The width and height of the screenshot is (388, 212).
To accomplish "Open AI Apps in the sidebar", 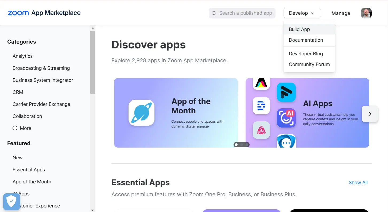I will pyautogui.click(x=21, y=194).
